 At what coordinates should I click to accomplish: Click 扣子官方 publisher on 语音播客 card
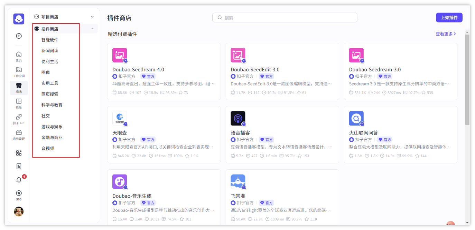tap(242, 140)
